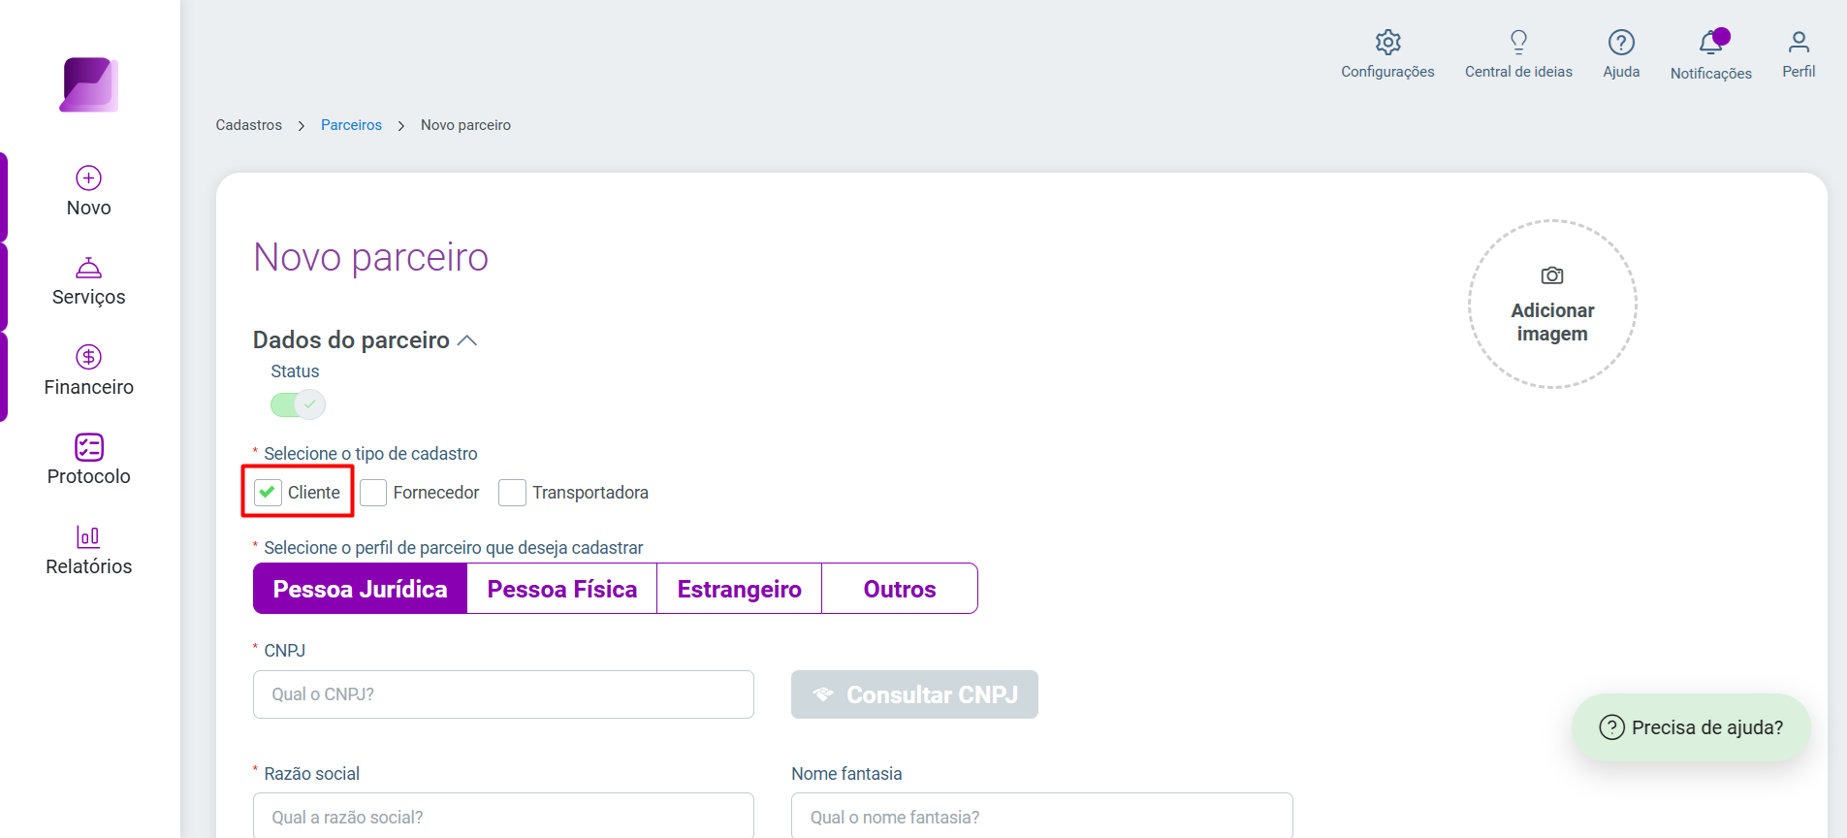Check the Fornecedor checkbox

tap(373, 493)
